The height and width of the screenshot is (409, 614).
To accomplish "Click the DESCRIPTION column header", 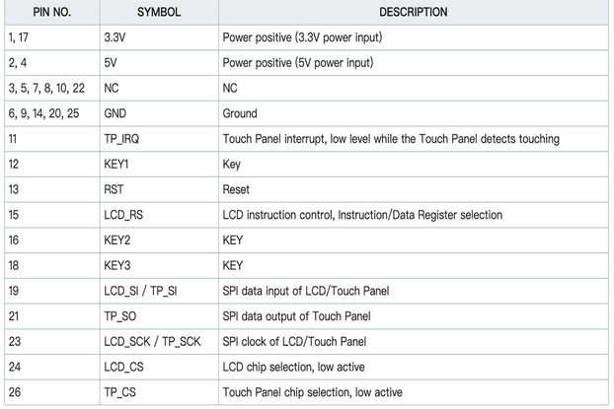I will pyautogui.click(x=414, y=12).
